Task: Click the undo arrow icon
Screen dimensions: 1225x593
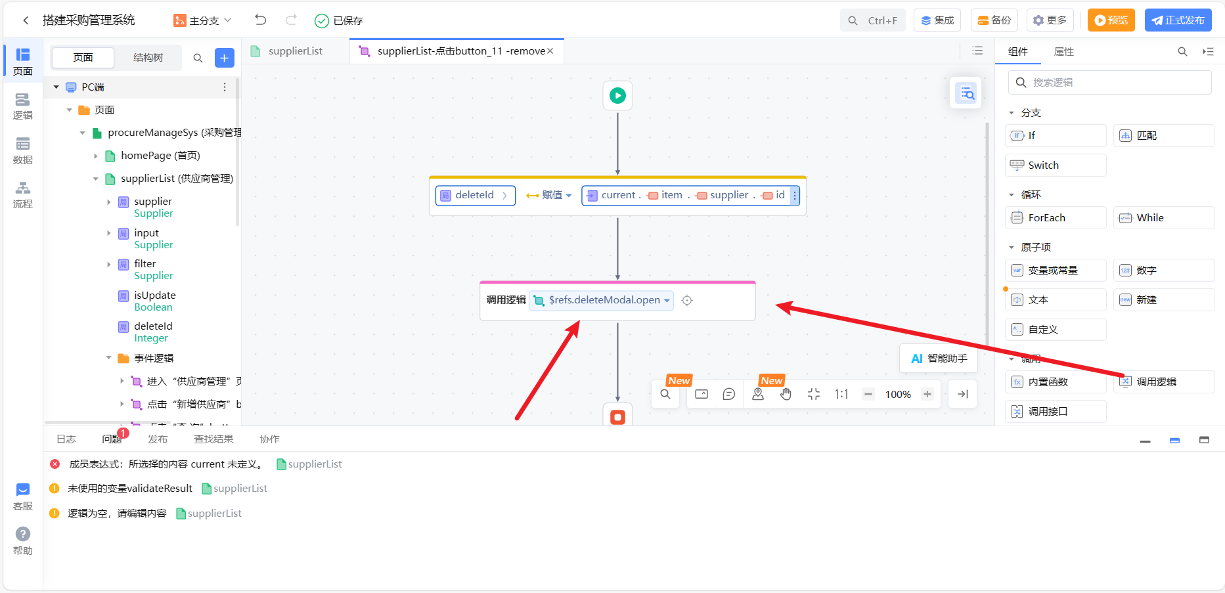Action: click(261, 20)
